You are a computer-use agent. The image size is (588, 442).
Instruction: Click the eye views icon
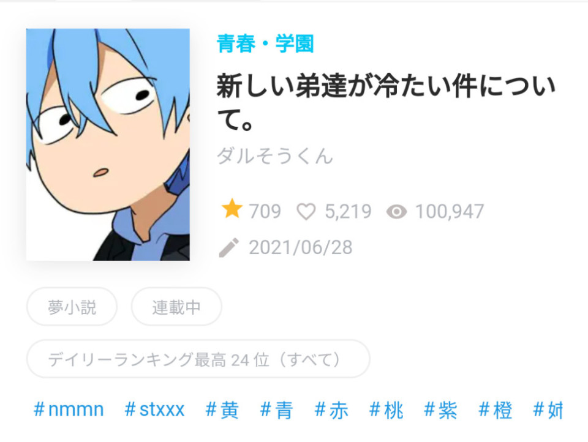tap(396, 212)
